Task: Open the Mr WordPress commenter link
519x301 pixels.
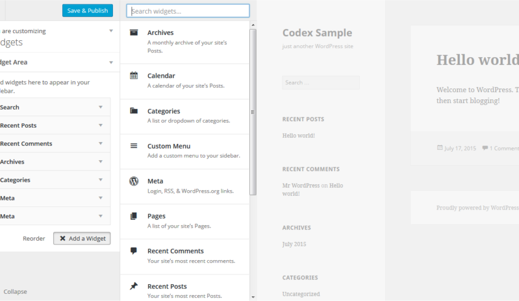Action: (x=301, y=185)
